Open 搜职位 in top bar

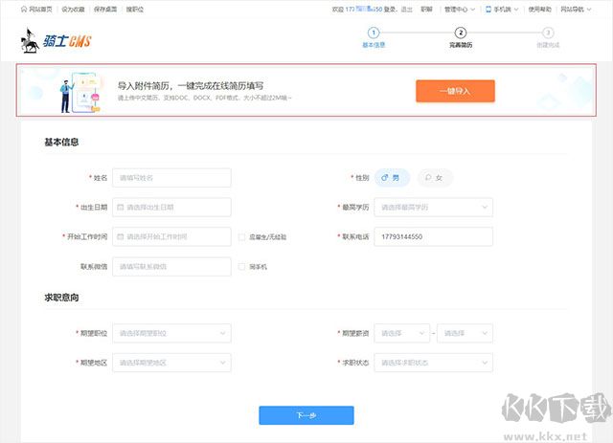(134, 9)
